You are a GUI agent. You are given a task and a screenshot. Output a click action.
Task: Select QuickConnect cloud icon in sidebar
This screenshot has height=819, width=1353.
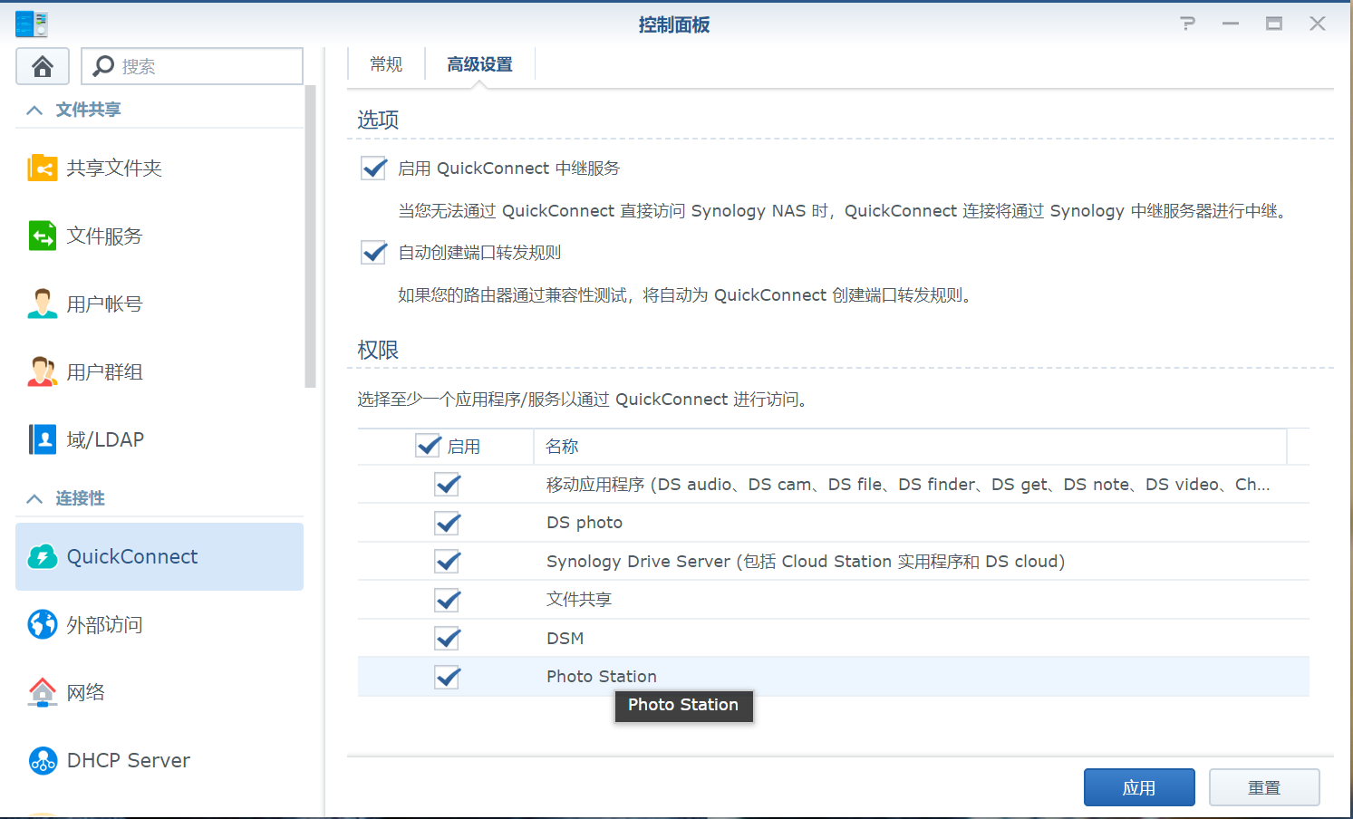pos(43,556)
